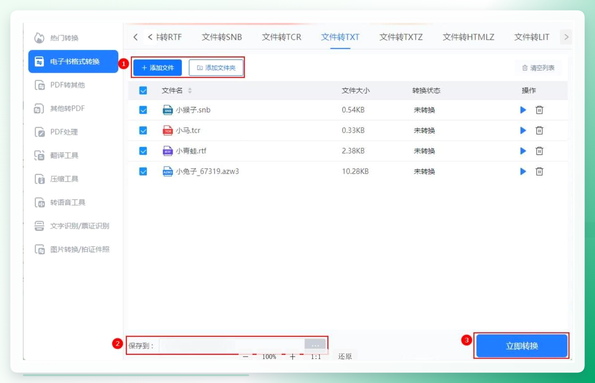595x383 pixels.
Task: Zoom out with the minus button
Action: [246, 356]
